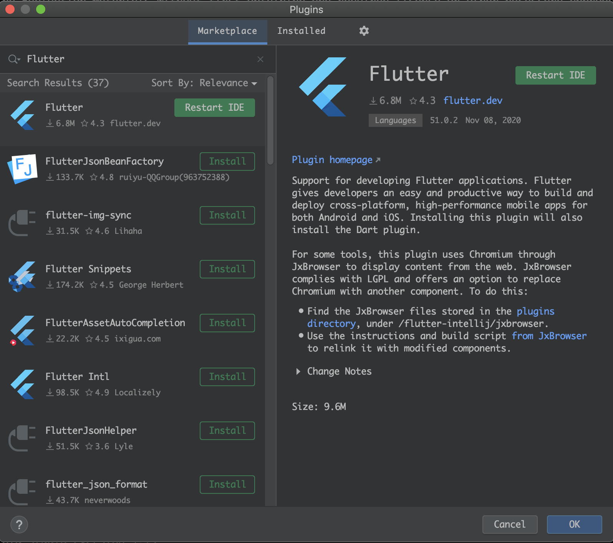Screen dimensions: 613x543
Task: Select the FlutterJsonBeanFactory FJ icon
Action: [23, 169]
